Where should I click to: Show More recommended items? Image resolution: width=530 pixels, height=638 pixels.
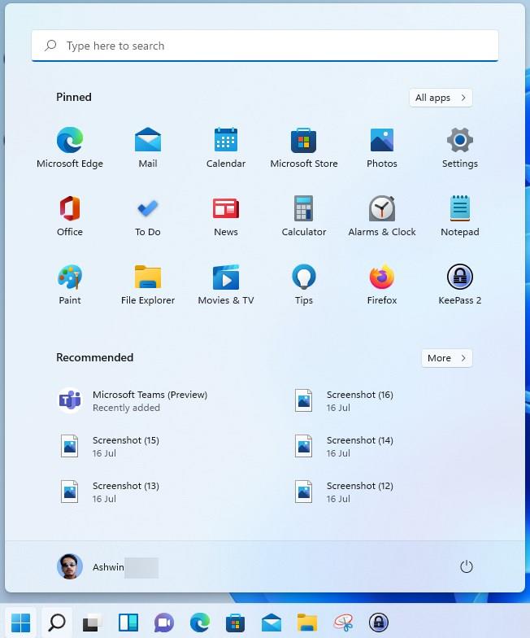[x=447, y=358]
